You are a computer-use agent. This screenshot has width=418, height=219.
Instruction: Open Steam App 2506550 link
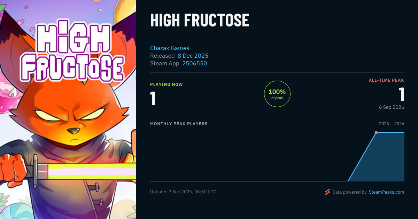(194, 63)
